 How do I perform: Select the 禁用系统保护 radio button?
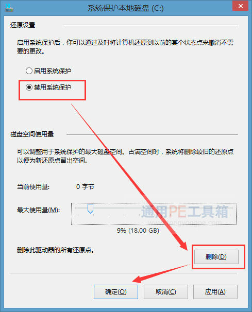[x=29, y=87]
